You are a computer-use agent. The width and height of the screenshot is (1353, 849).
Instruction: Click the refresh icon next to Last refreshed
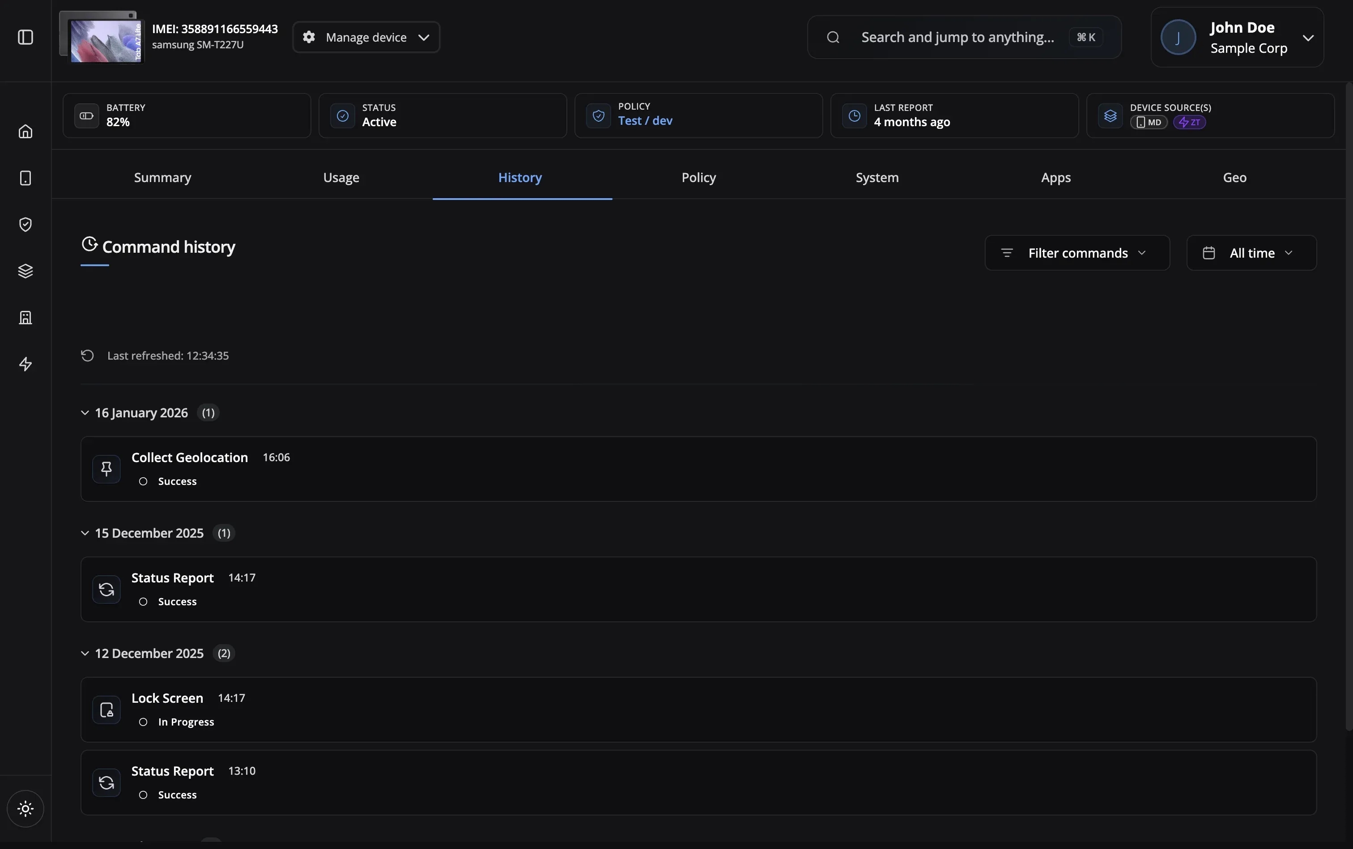[x=88, y=356]
